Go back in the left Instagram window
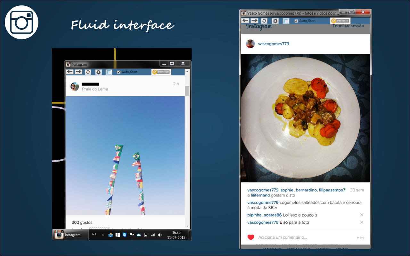The image size is (410, 256). click(70, 72)
